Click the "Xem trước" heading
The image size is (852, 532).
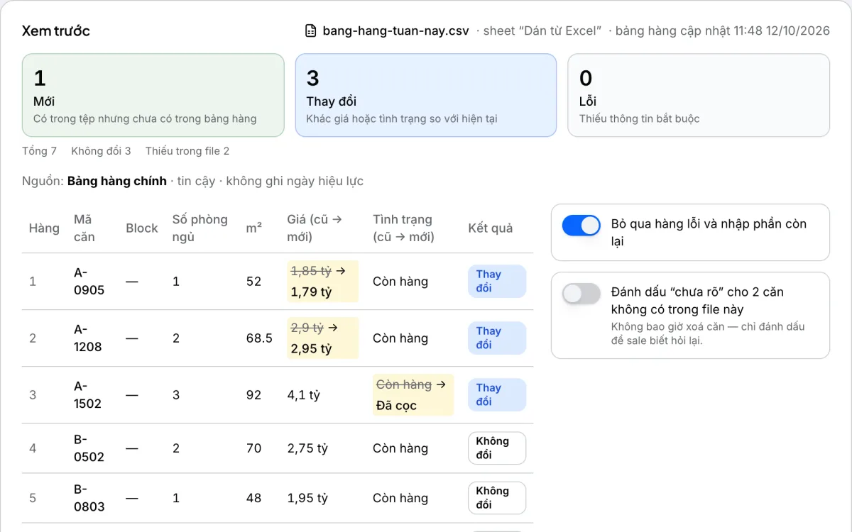56,31
